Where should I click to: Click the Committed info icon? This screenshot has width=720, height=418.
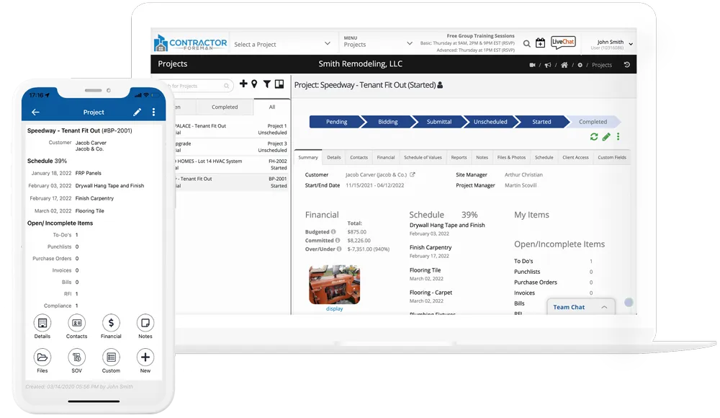tap(338, 241)
